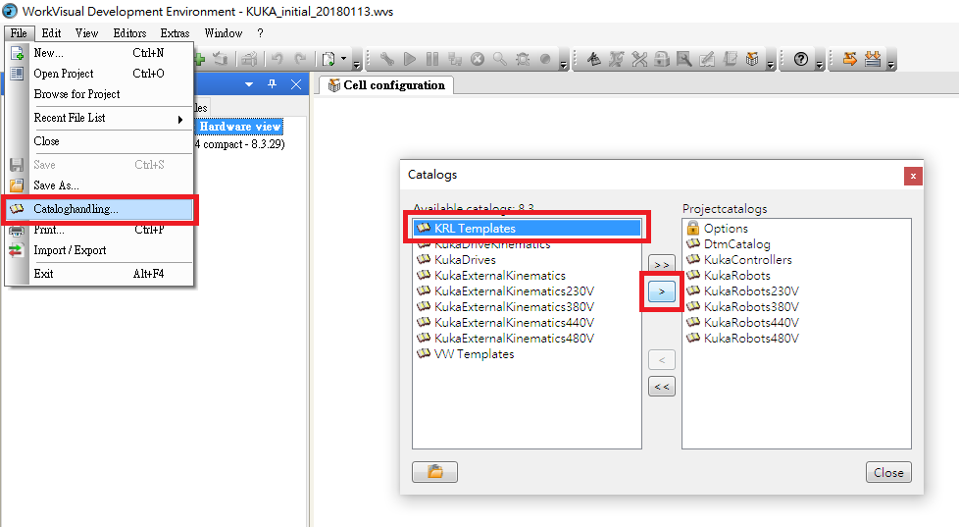Click the document magnifier icon in the toolbar
The width and height of the screenshot is (959, 527).
tap(684, 59)
